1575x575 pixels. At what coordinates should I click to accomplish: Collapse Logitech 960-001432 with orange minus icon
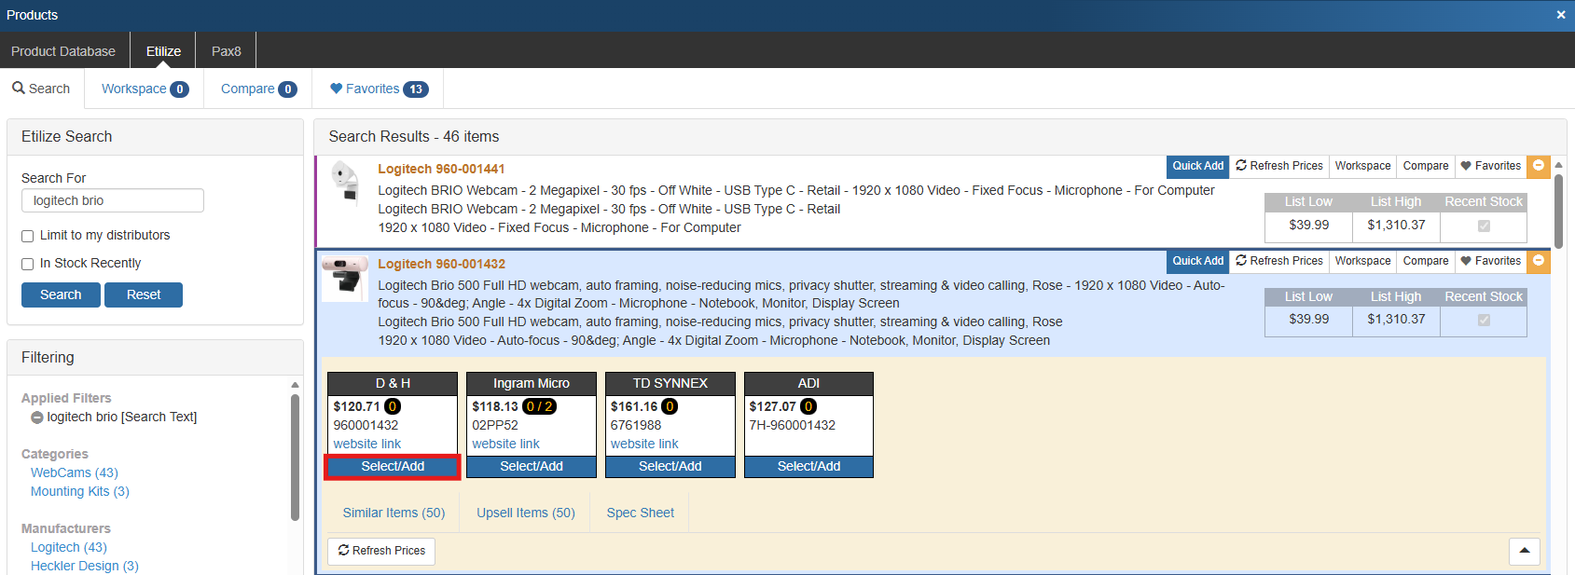(x=1539, y=261)
